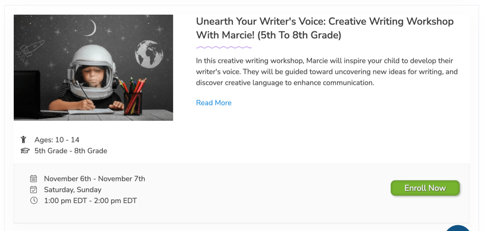
Task: Click the child figure icon beside Ages
Action: click(24, 140)
